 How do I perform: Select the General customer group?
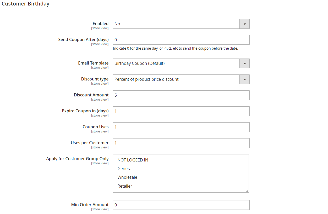coord(181,169)
